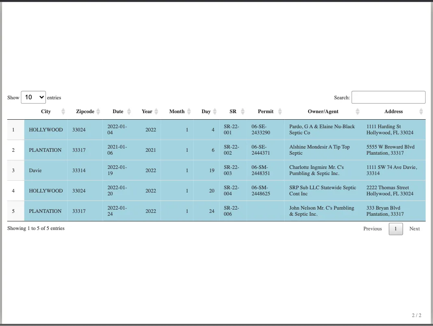Sort table by City column arrows
Viewport: 433px width, 326px height.
[x=63, y=112]
